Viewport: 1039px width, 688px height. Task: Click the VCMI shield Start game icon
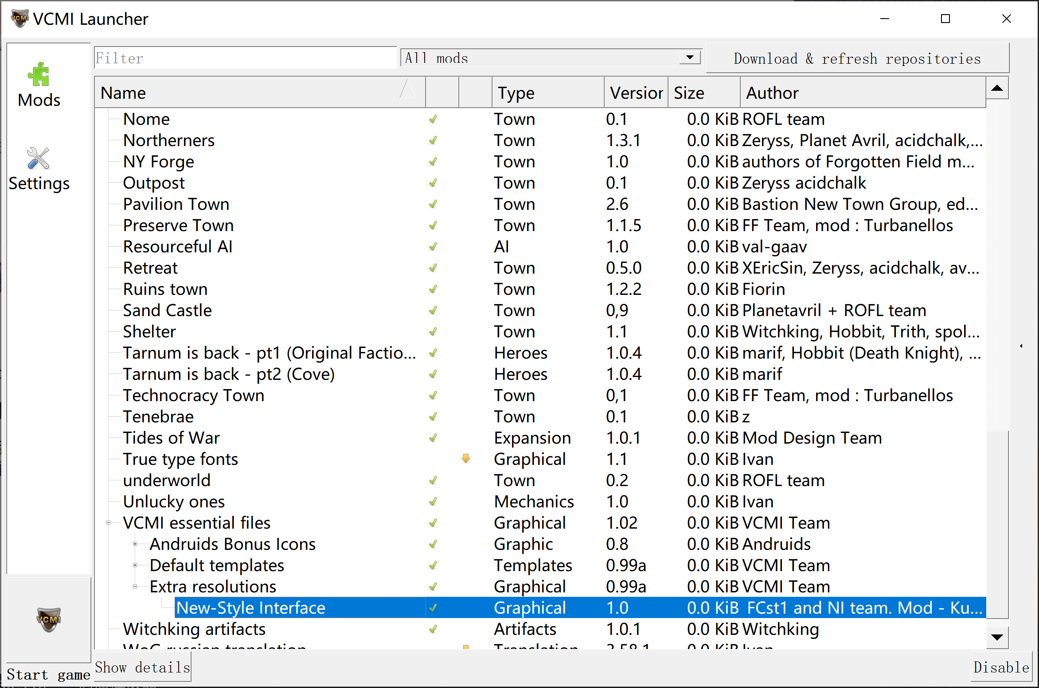coord(48,619)
